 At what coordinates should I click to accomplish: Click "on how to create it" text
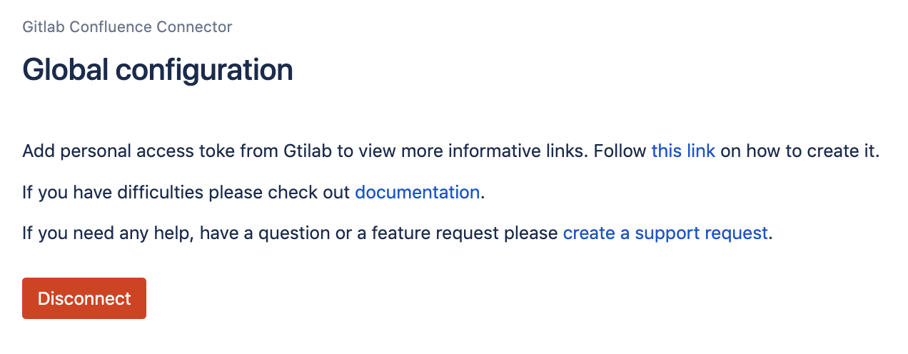(x=798, y=151)
